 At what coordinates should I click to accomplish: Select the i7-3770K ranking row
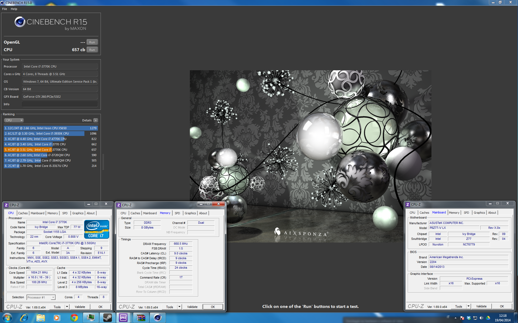pos(51,150)
